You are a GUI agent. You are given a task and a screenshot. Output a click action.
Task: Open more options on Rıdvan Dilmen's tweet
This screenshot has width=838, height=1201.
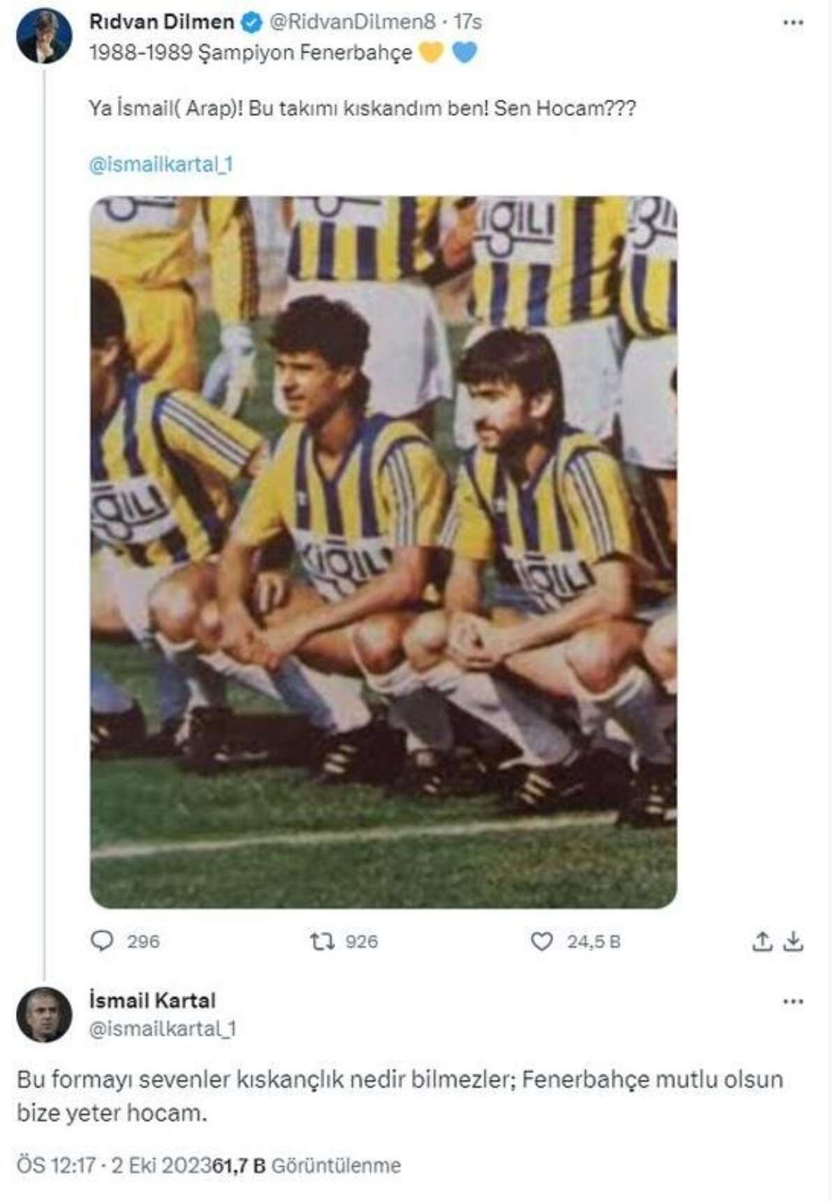click(x=793, y=23)
